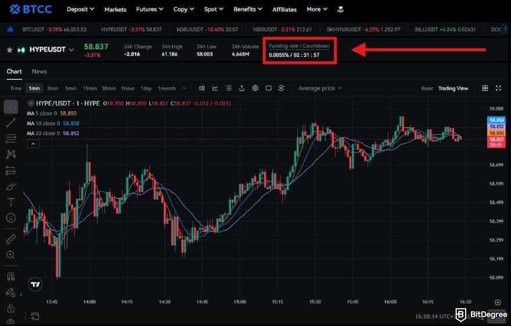Viewport: 511px width, 326px height.
Task: Open the Benefits dropdown menu
Action: [248, 9]
